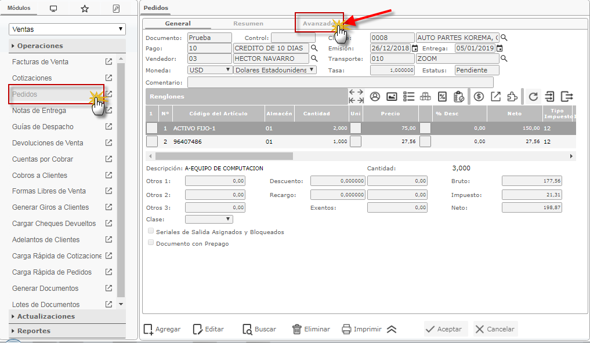
Task: Open the USD Moneda dropdown
Action: pyautogui.click(x=210, y=70)
